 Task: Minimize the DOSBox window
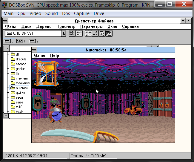click(160, 4)
